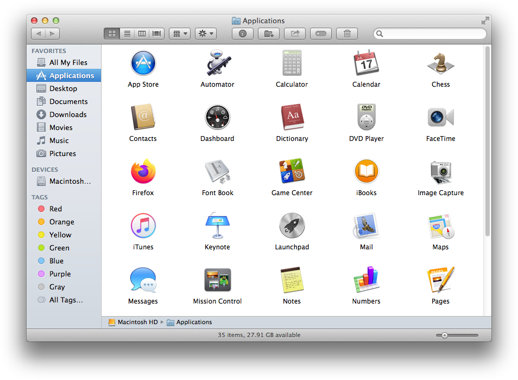Screen dimensions: 518x380
Task: Create a new folder from toolbar
Action: pyautogui.click(x=268, y=34)
